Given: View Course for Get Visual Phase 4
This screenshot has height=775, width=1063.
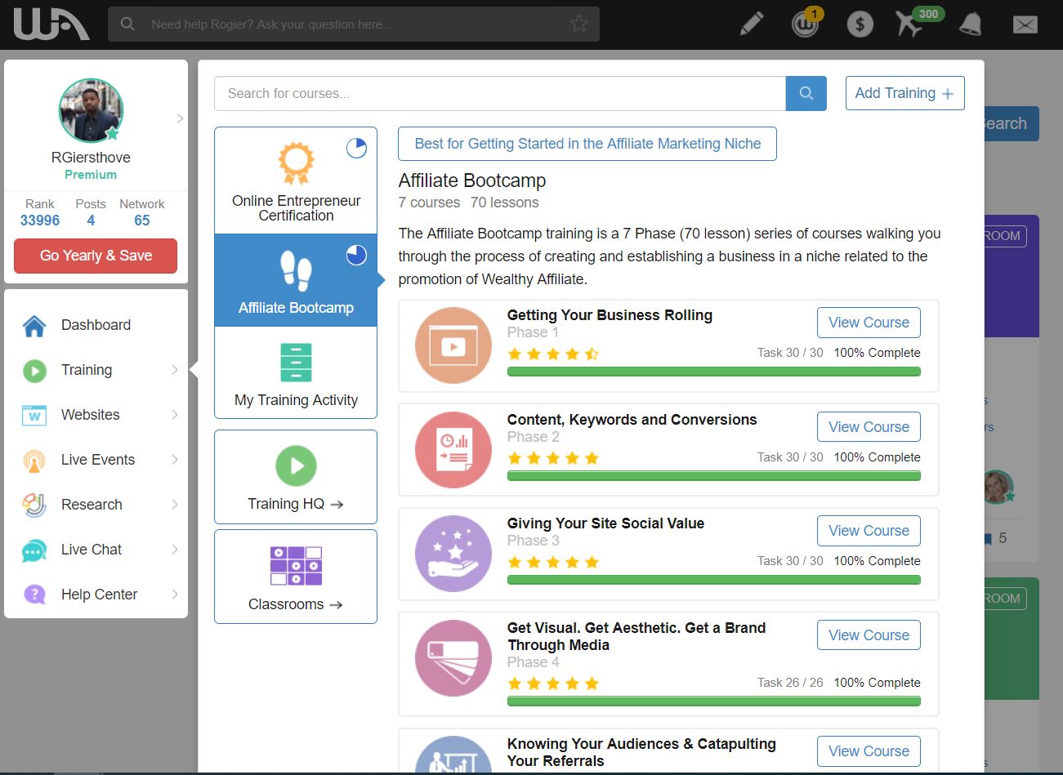Looking at the screenshot, I should pos(869,635).
